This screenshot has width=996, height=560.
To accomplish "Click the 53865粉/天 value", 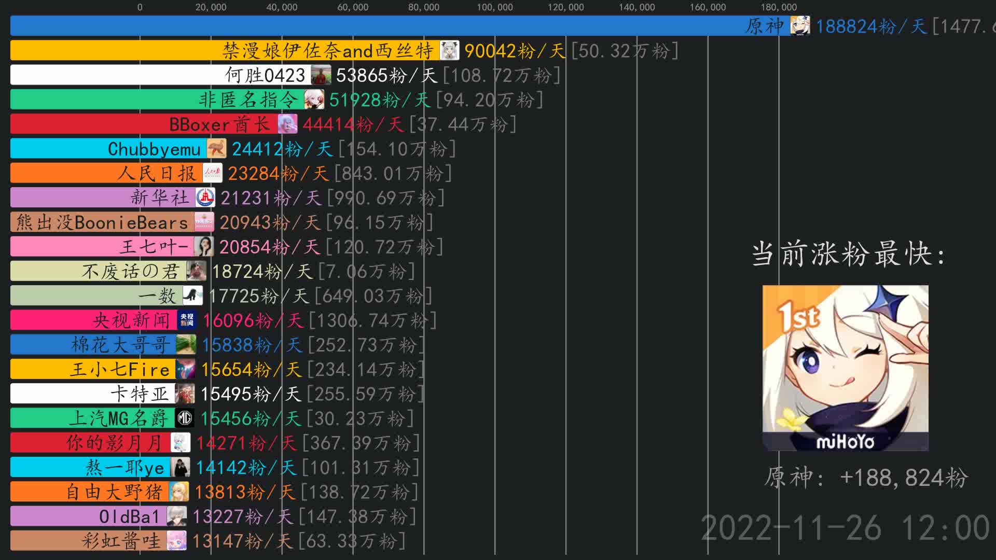I will coord(387,75).
